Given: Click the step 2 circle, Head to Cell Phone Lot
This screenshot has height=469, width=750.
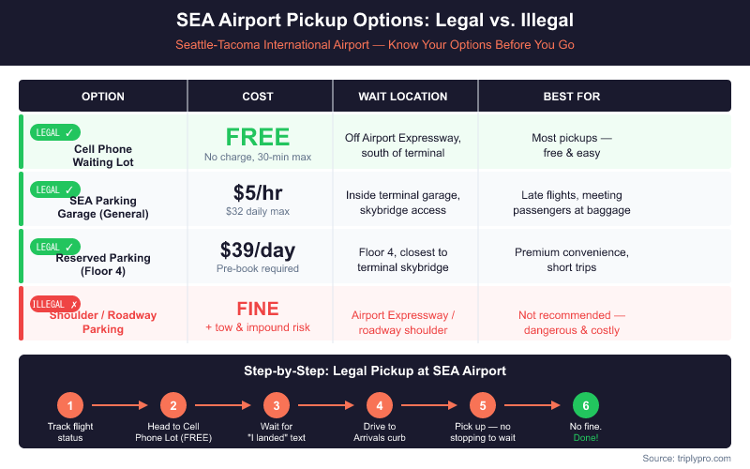Looking at the screenshot, I should pos(172,405).
